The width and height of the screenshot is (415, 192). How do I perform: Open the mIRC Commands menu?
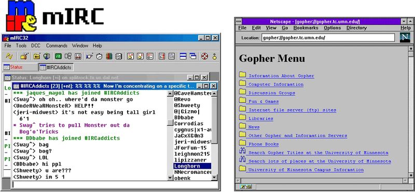[57, 46]
